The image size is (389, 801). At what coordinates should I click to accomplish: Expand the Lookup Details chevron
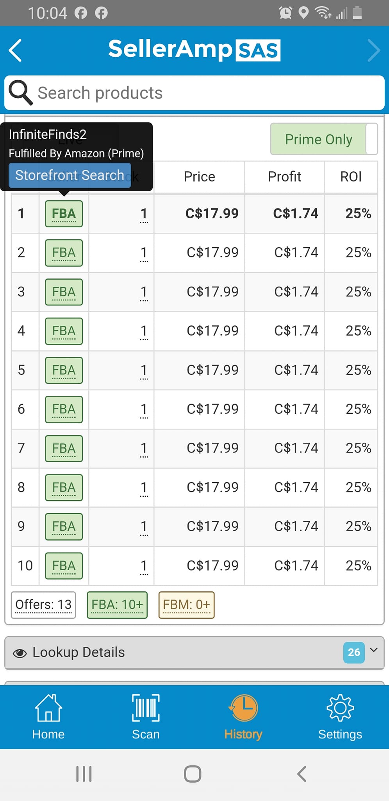[374, 650]
